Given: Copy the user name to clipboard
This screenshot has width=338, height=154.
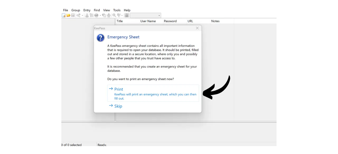Looking at the screenshot, I should coord(87,15).
